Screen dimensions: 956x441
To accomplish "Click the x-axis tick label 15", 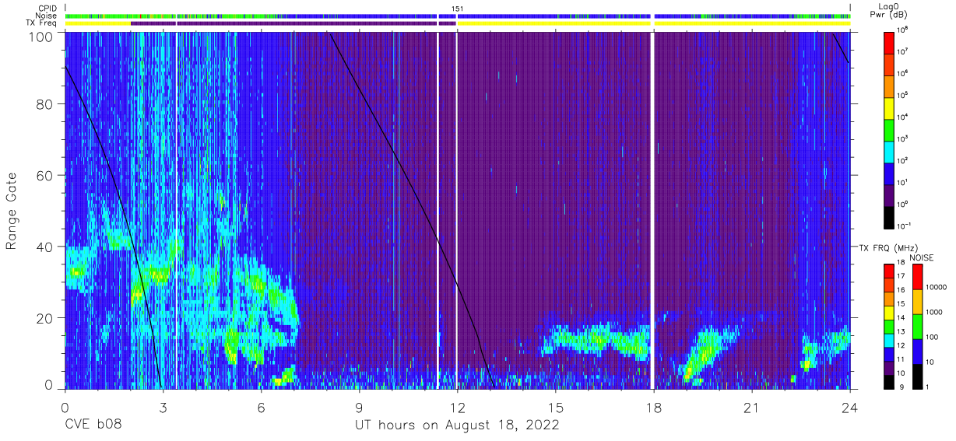I will [x=555, y=408].
